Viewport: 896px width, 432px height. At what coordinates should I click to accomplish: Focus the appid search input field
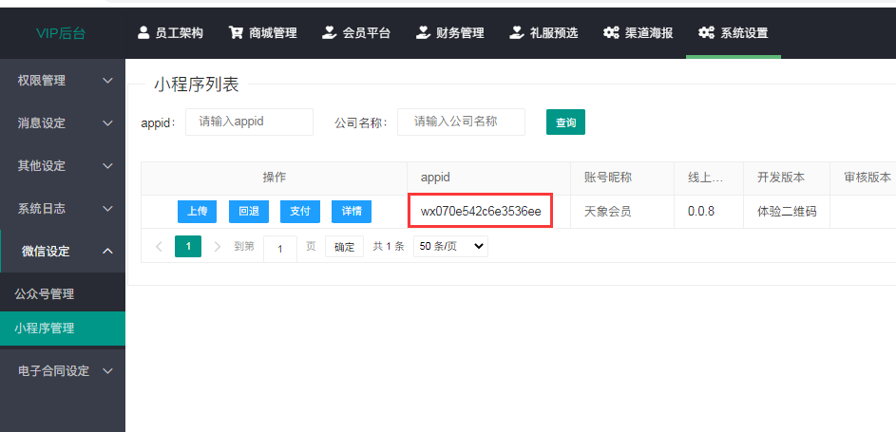click(249, 122)
